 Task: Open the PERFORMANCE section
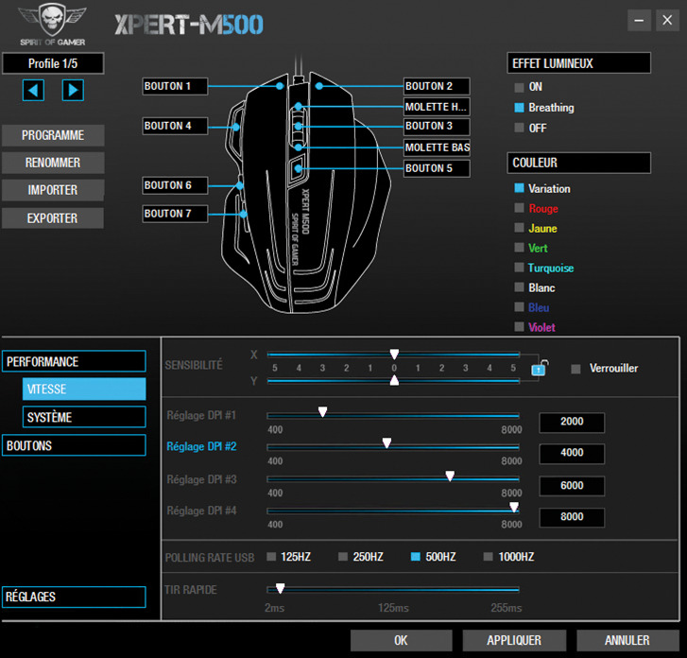[x=74, y=362]
